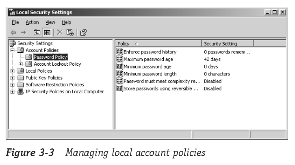
Task: Click the Back arrow toolbar icon
Action: pyautogui.click(x=13, y=32)
